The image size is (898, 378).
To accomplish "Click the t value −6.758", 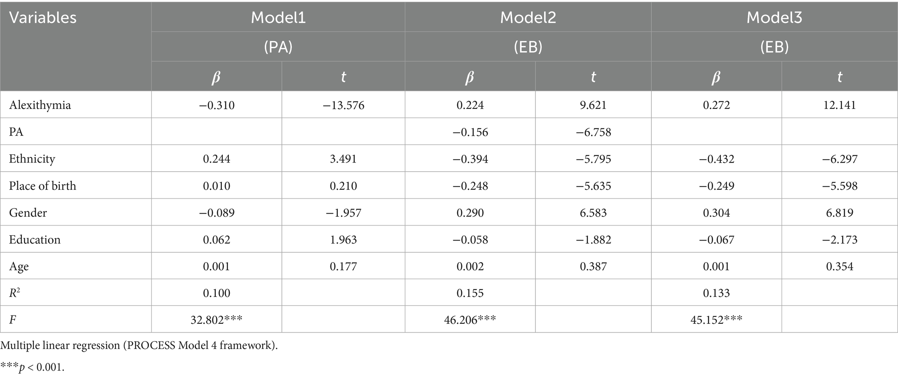I will pyautogui.click(x=593, y=132).
